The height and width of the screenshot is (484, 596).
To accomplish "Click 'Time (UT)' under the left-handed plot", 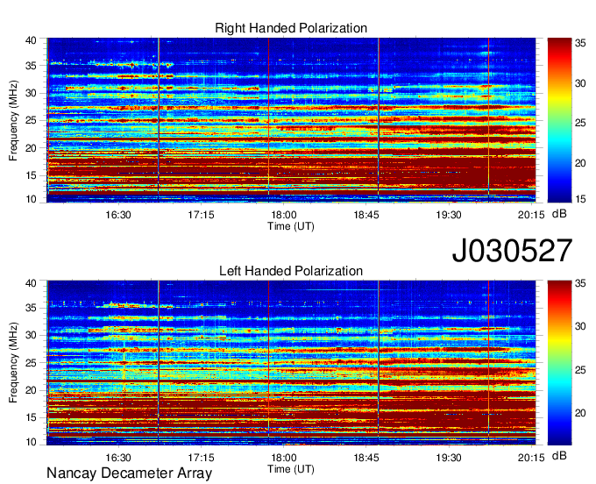I will (x=291, y=469).
